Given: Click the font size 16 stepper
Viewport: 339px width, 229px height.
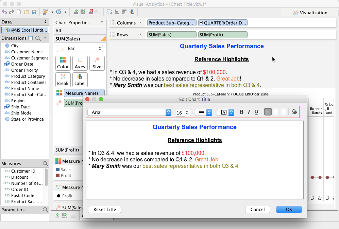Looking at the screenshot, I should (x=187, y=112).
